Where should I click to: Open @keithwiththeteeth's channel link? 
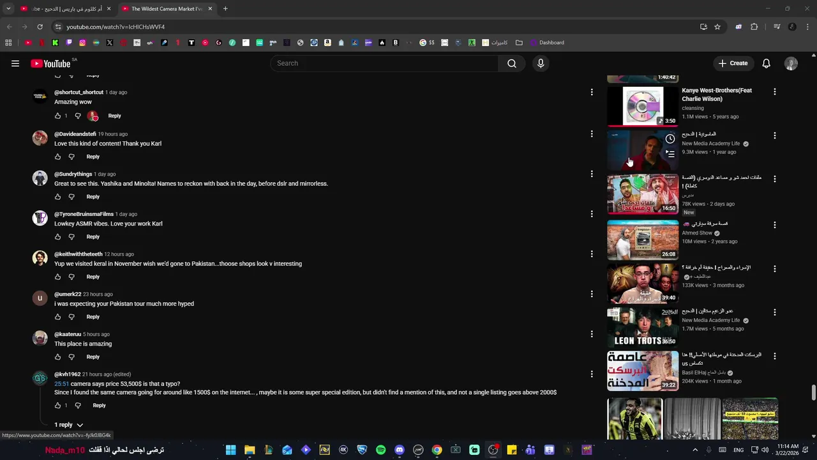point(79,254)
